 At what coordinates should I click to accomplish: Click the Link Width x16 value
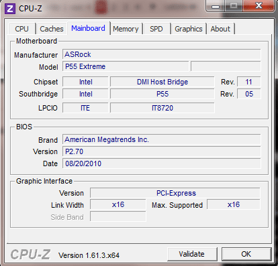click(118, 204)
